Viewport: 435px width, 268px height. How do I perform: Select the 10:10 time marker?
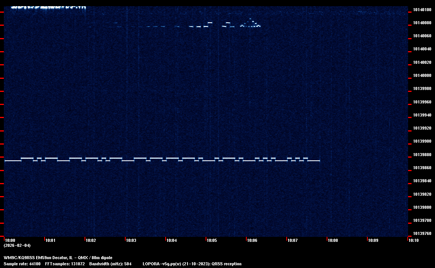(x=413, y=241)
